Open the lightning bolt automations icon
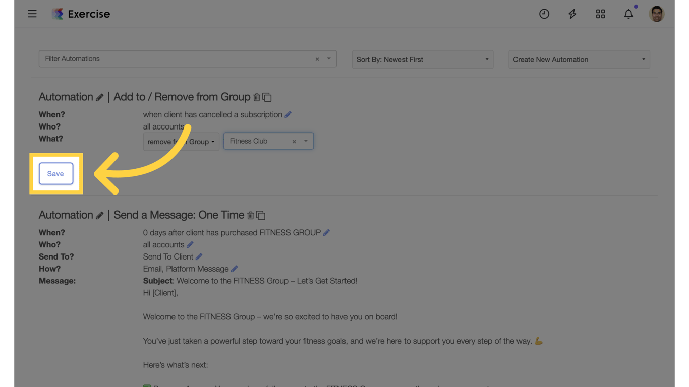689x387 pixels. pyautogui.click(x=572, y=14)
